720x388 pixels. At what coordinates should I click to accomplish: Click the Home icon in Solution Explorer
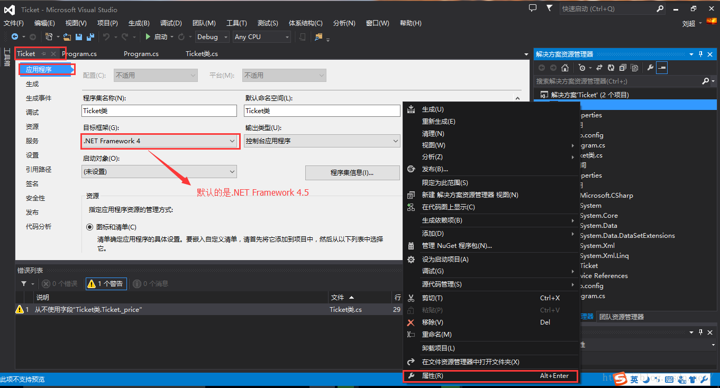[565, 68]
